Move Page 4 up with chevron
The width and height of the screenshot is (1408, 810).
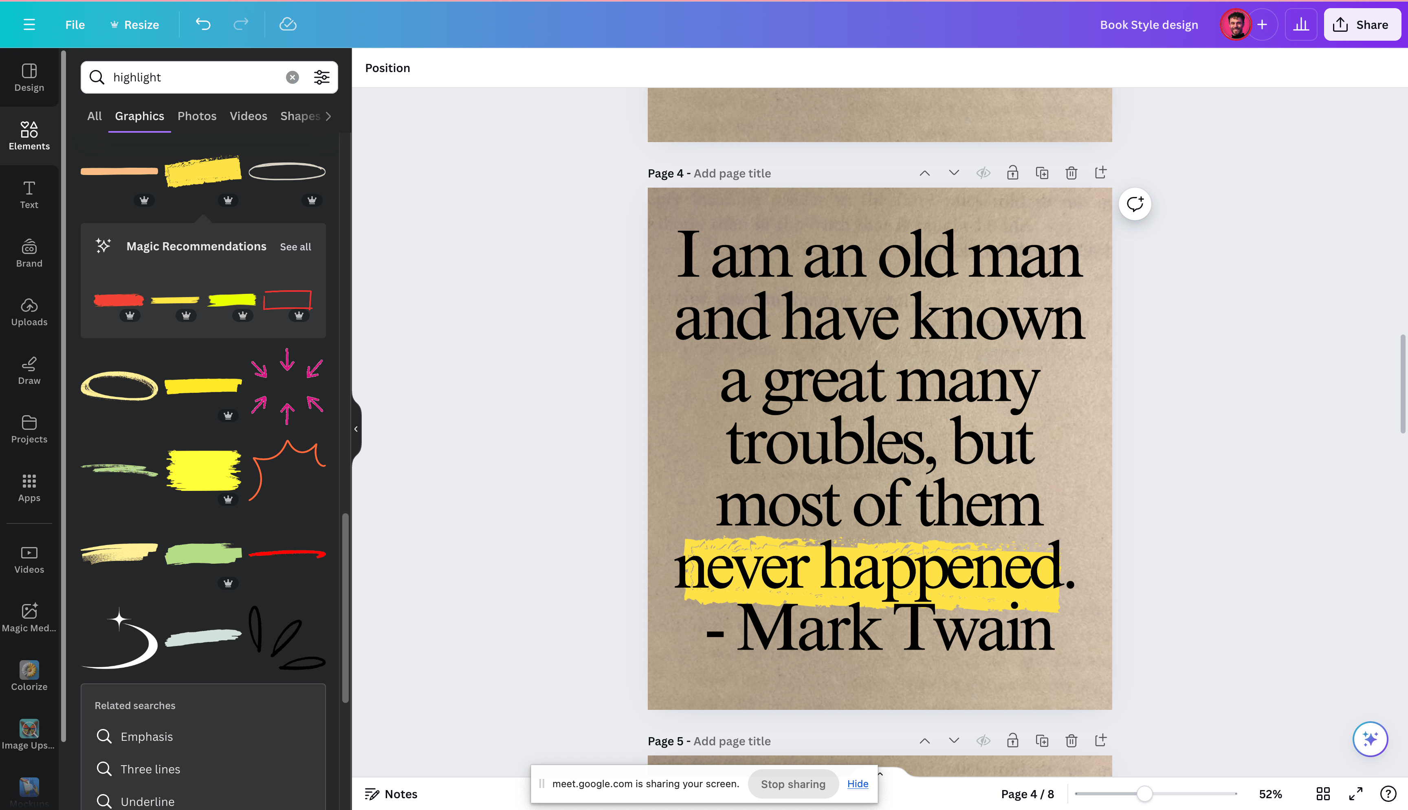pyautogui.click(x=924, y=173)
